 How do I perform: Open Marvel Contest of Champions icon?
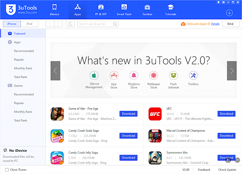tap(155, 136)
